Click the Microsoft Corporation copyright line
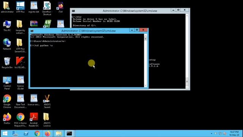 point(67,37)
